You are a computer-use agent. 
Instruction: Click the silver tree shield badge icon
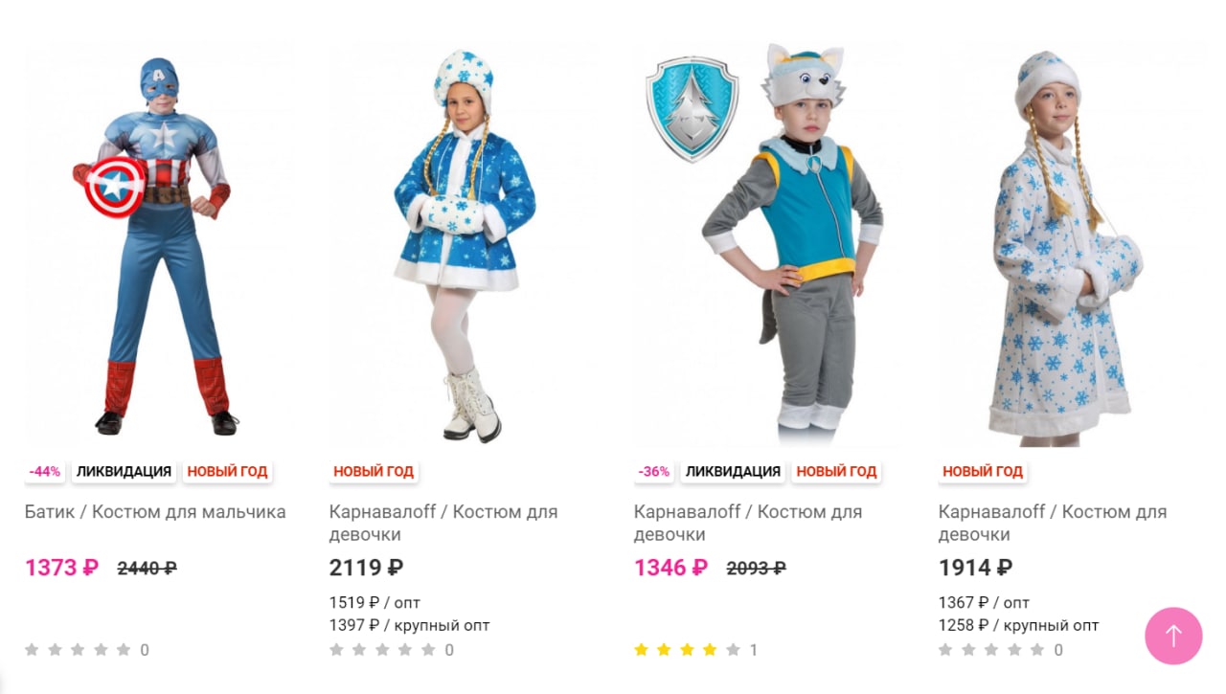click(692, 107)
